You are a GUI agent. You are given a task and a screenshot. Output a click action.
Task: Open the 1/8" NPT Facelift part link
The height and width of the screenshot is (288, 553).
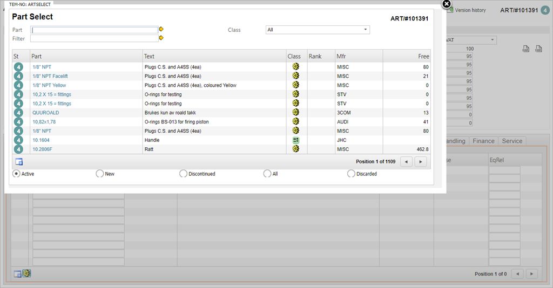(50, 76)
